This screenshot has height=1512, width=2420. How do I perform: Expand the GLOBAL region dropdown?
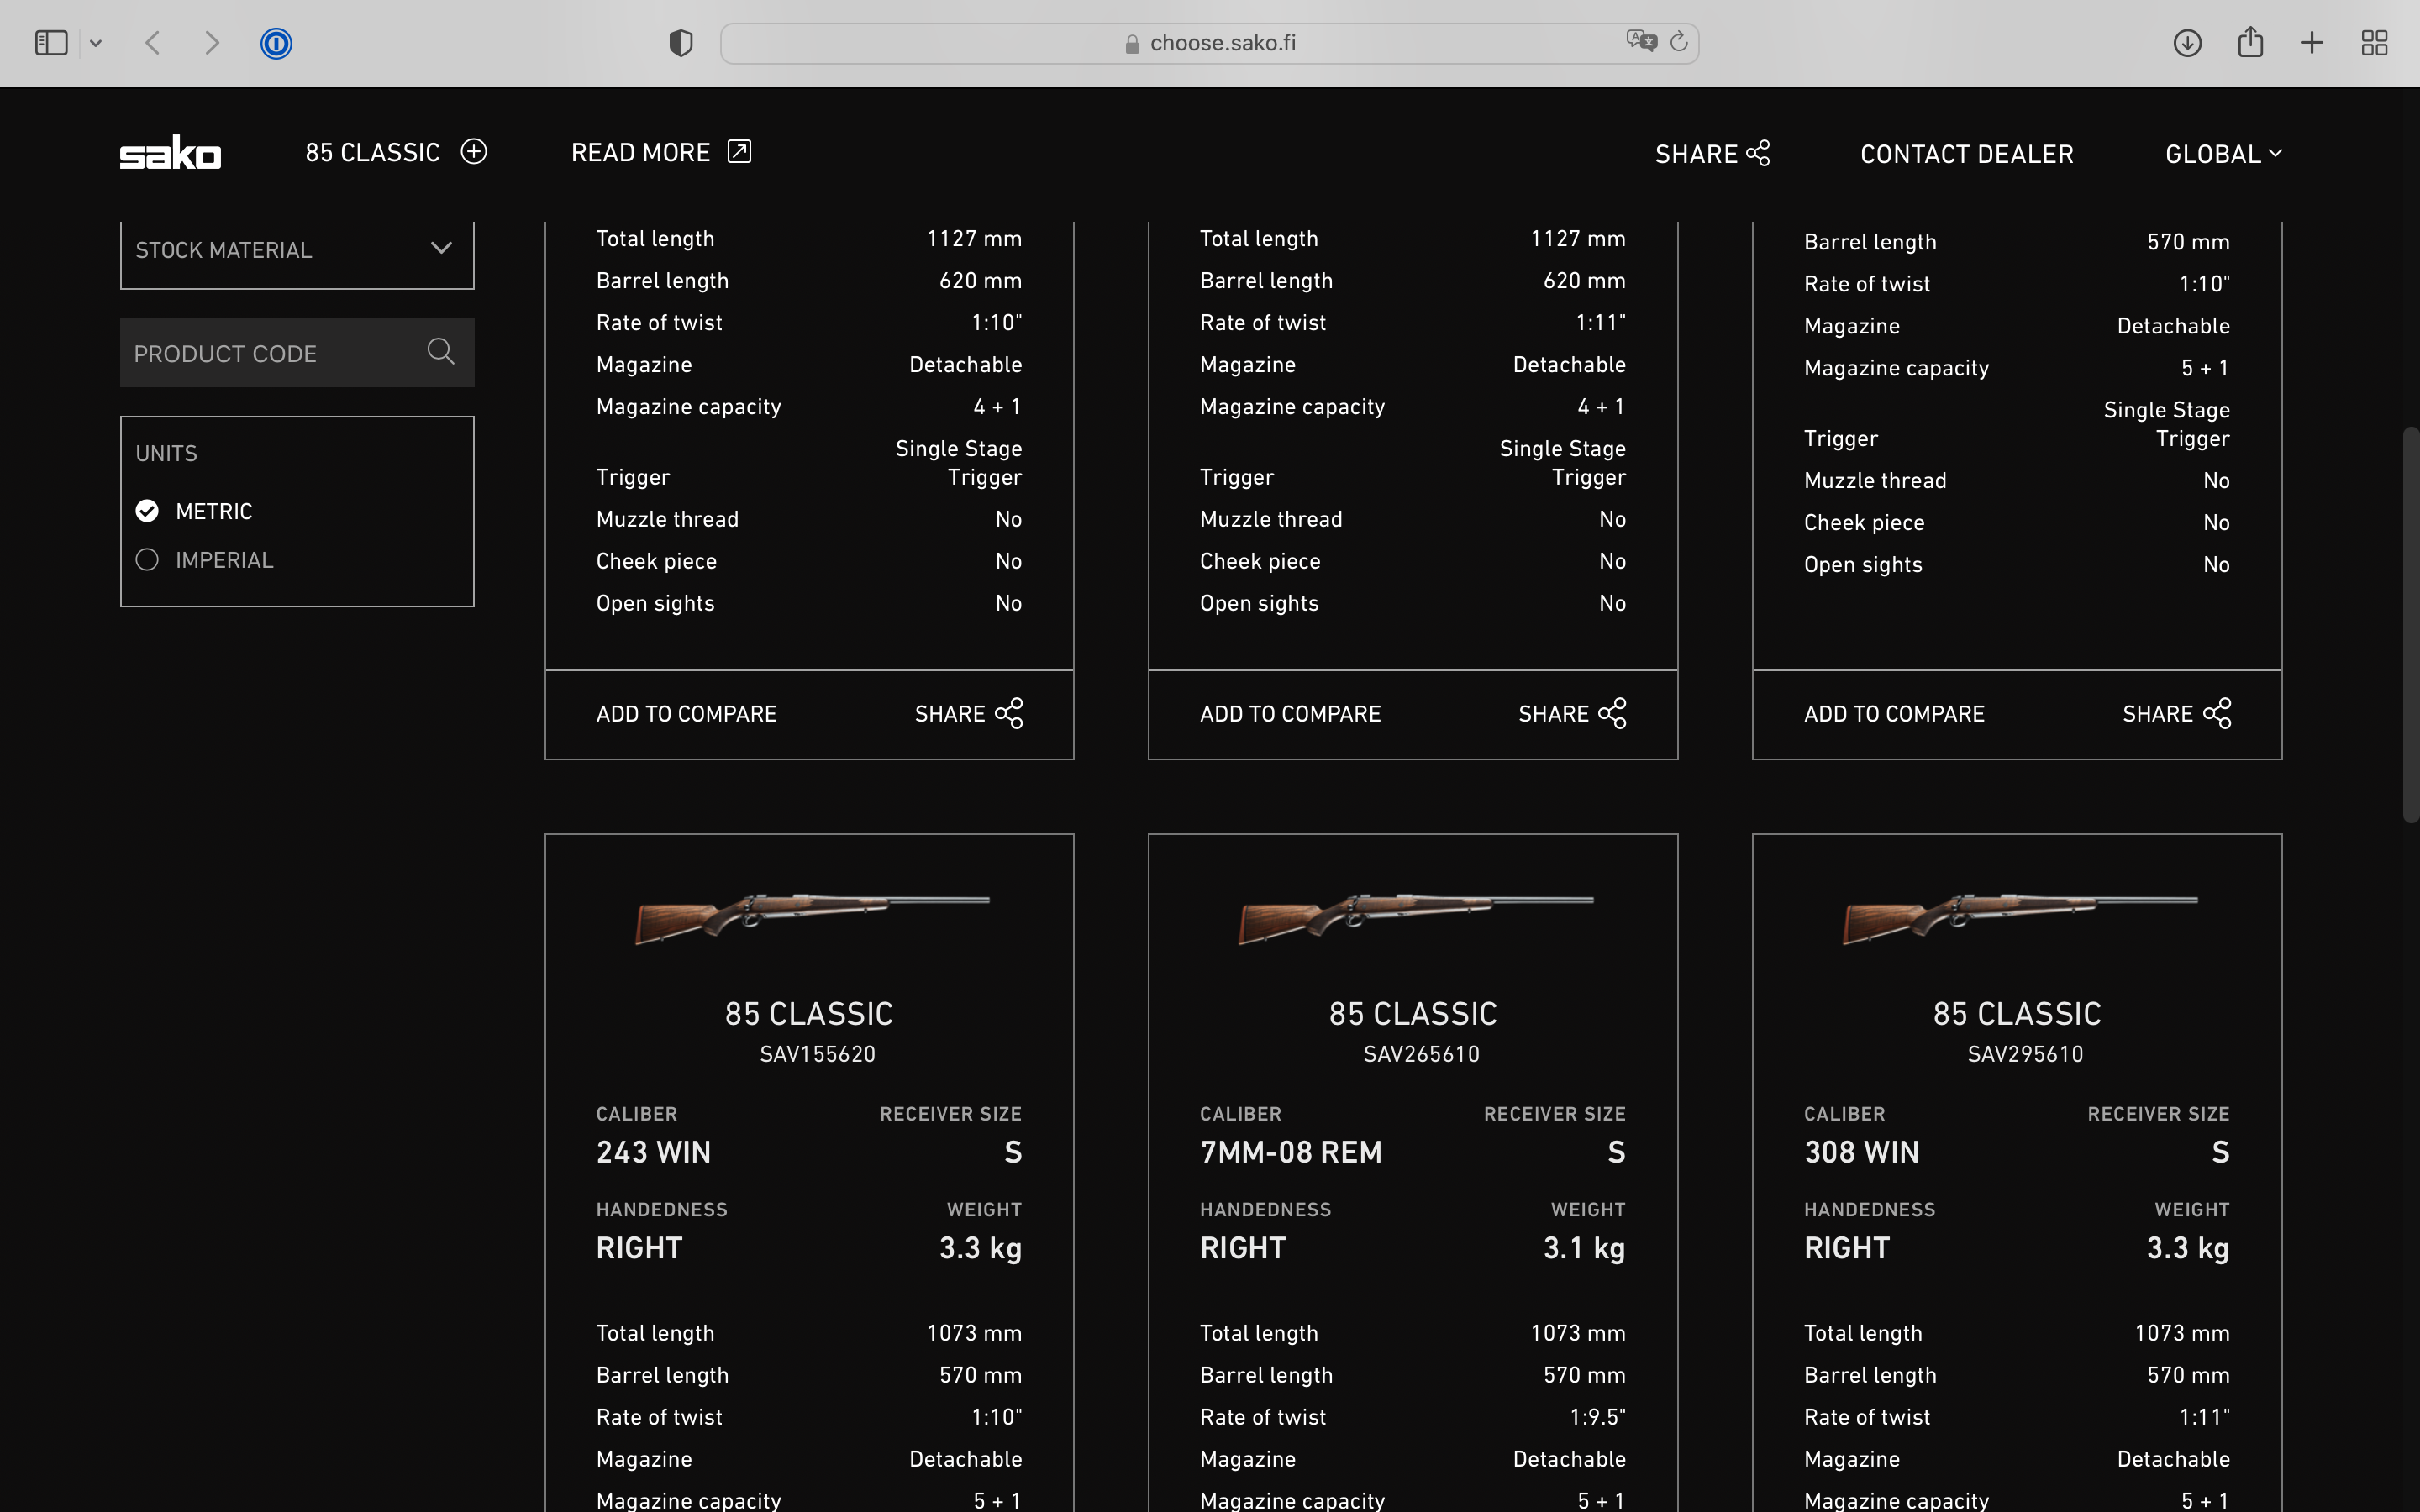pyautogui.click(x=2224, y=154)
